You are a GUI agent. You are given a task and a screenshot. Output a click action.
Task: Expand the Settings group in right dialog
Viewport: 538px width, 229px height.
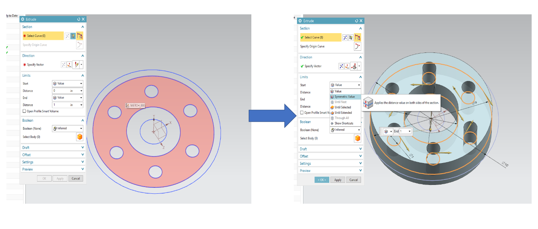pyautogui.click(x=360, y=164)
